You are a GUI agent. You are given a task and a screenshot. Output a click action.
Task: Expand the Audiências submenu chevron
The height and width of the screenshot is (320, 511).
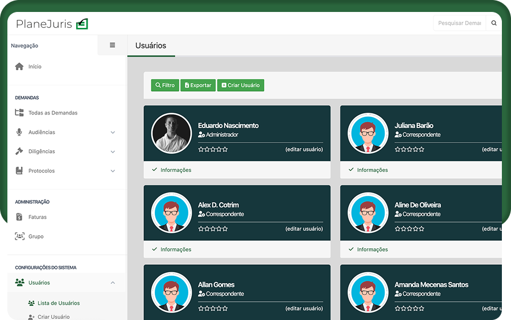(113, 133)
